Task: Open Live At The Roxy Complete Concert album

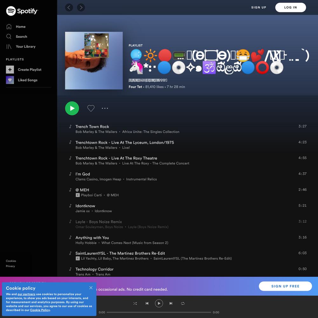Action: point(156,163)
